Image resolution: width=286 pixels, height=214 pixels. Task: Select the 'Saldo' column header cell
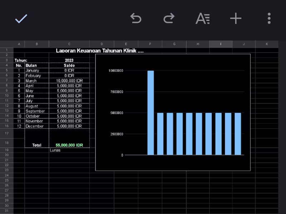tap(69, 65)
